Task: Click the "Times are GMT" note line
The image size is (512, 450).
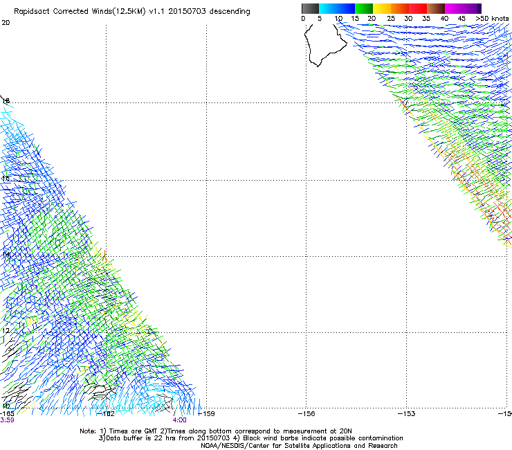Action: pyautogui.click(x=216, y=431)
